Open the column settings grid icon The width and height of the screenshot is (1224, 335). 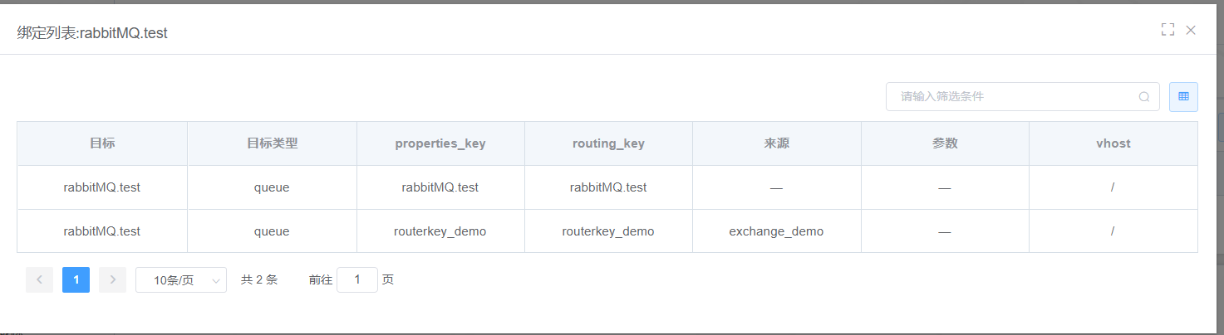(x=1183, y=96)
